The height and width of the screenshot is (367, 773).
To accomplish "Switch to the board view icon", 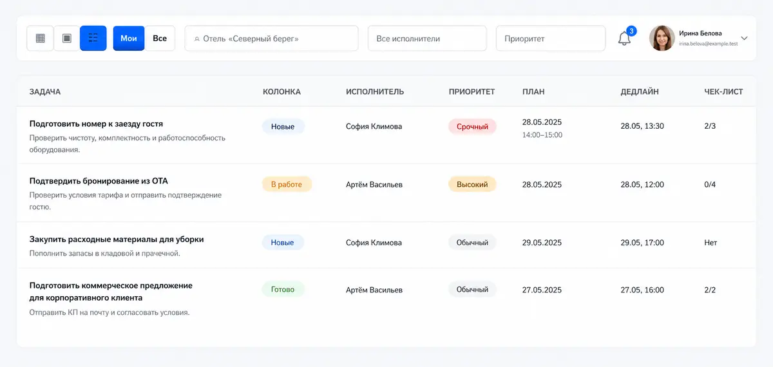I will click(x=66, y=38).
